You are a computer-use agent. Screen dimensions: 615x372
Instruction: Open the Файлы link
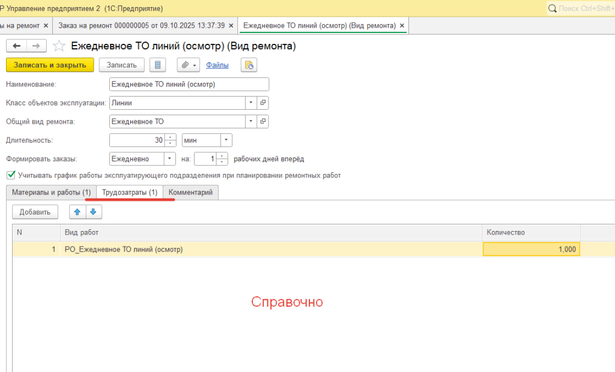pos(217,65)
